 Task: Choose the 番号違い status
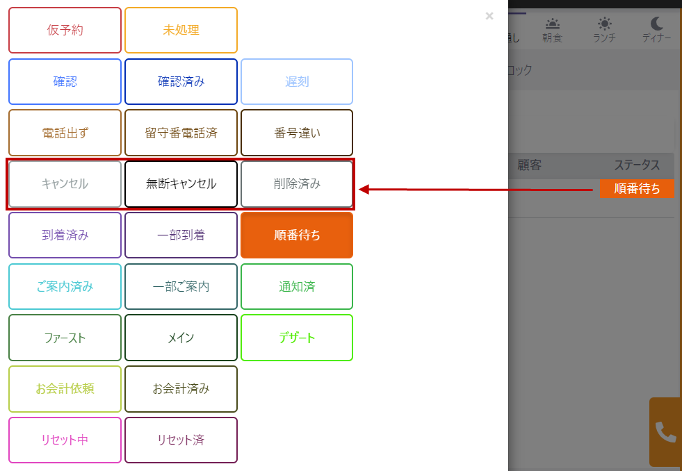(x=297, y=133)
